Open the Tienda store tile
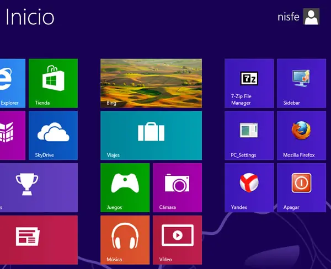This screenshot has height=269, width=331. click(53, 83)
